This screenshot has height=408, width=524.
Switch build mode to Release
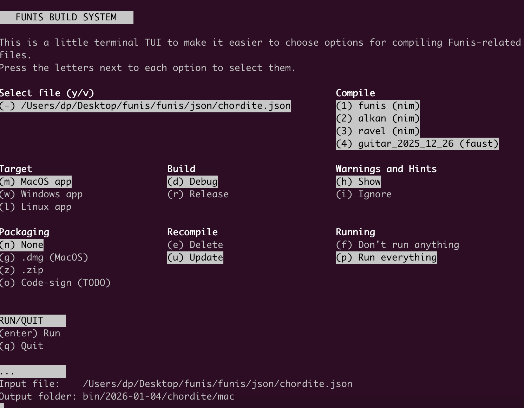[x=198, y=194]
